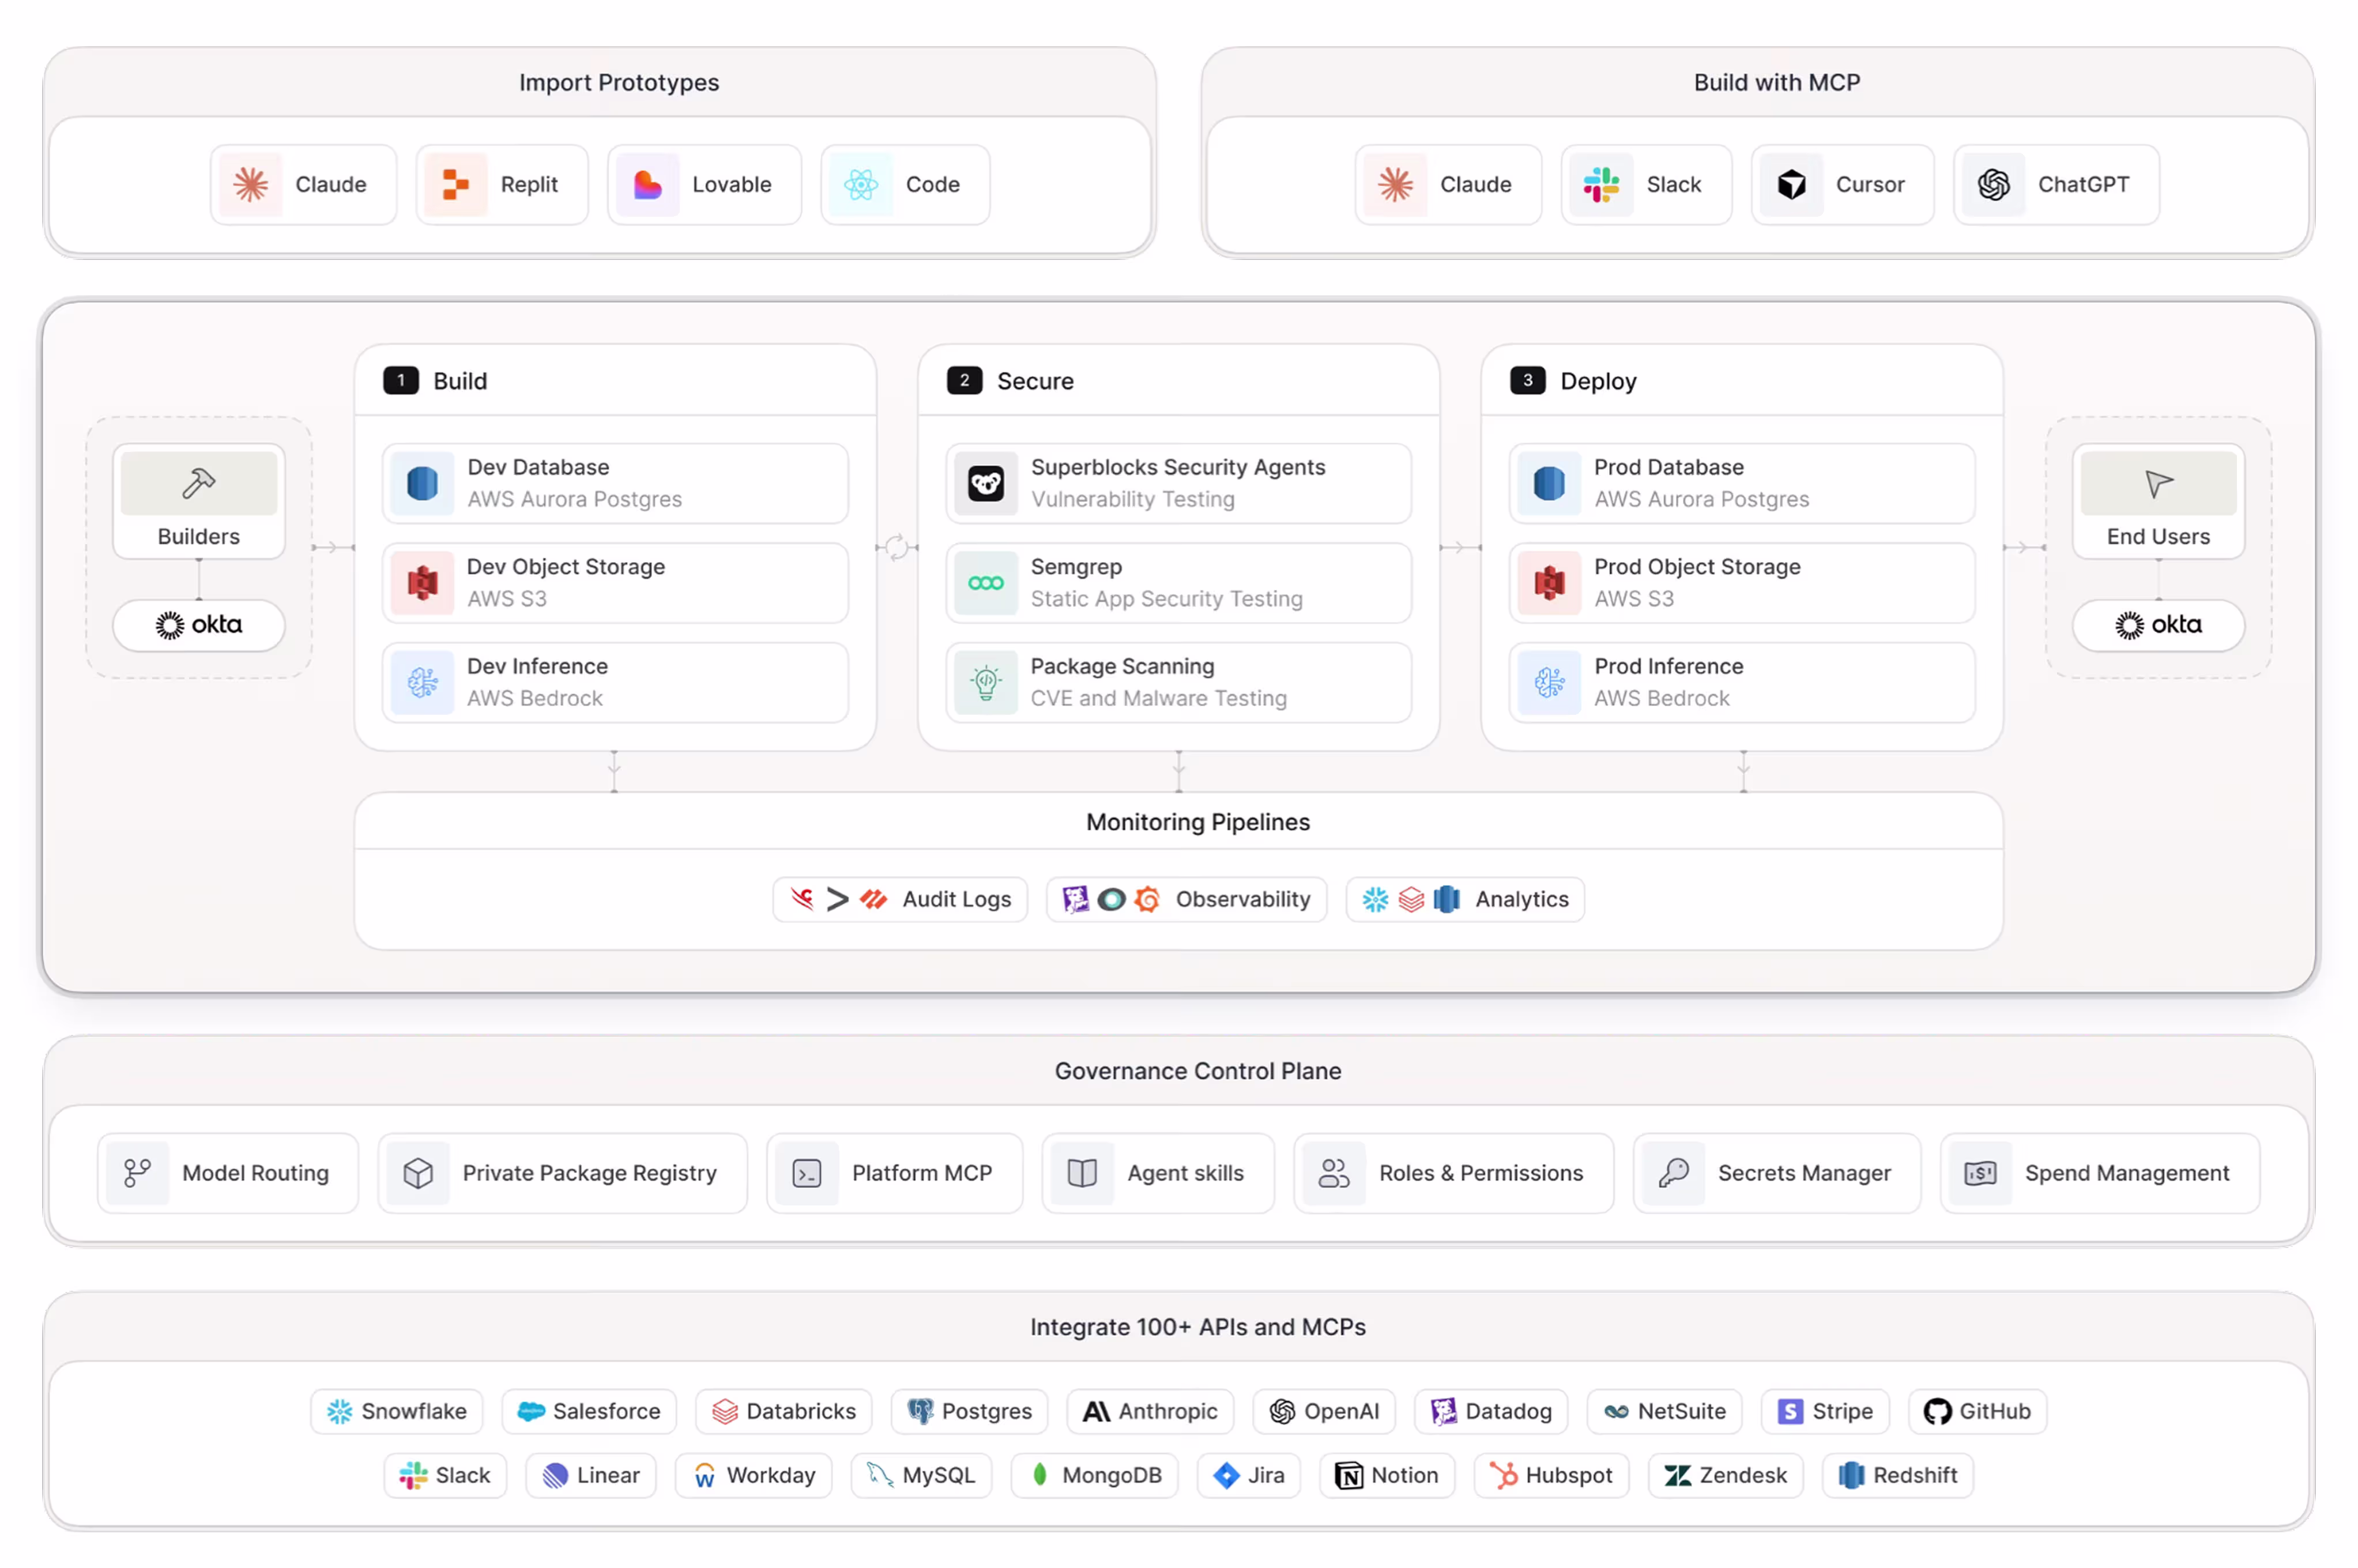Viewport: 2358px width, 1568px height.
Task: Open the Postgres integration chip
Action: tap(969, 1411)
